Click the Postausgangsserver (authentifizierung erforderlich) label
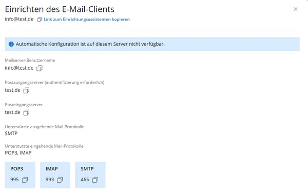Image resolution: width=308 pixels, height=194 pixels. [54, 83]
